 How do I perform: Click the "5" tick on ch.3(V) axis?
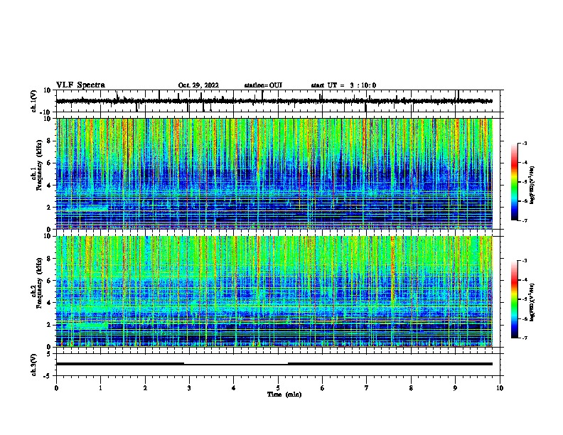tap(50, 354)
